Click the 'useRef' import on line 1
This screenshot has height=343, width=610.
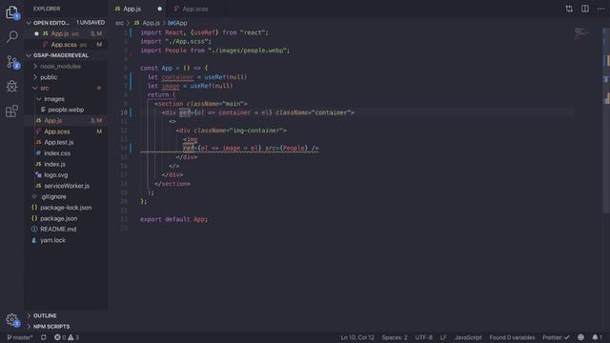click(x=205, y=32)
